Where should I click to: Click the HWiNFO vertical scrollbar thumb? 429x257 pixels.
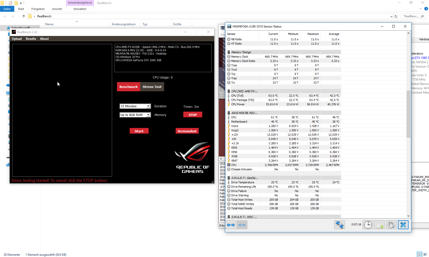tap(408, 114)
